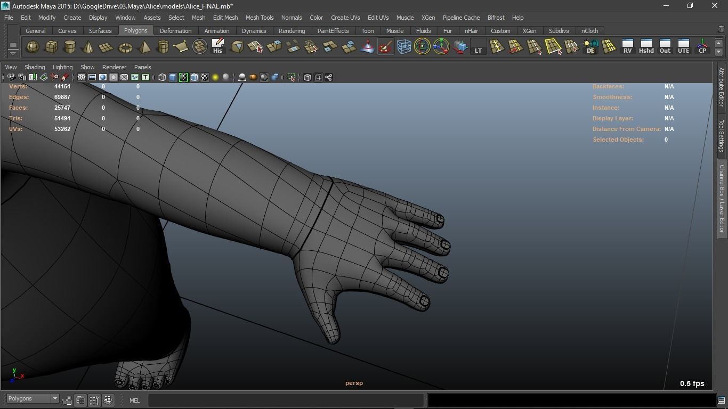The image size is (728, 409).
Task: Create a polygon pyramid from the shelf
Action: tap(144, 47)
